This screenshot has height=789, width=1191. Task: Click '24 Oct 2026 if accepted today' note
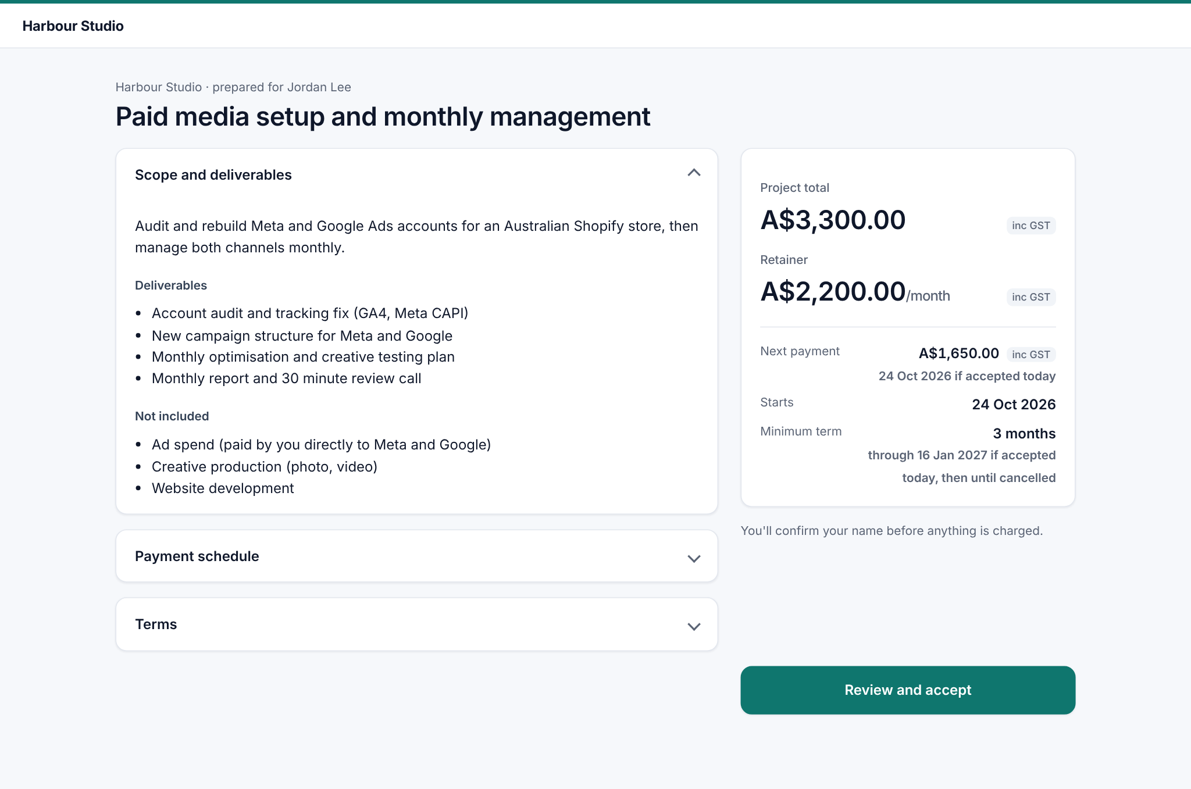tap(967, 376)
